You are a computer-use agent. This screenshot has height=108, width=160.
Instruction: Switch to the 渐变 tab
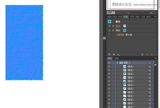tap(115, 17)
